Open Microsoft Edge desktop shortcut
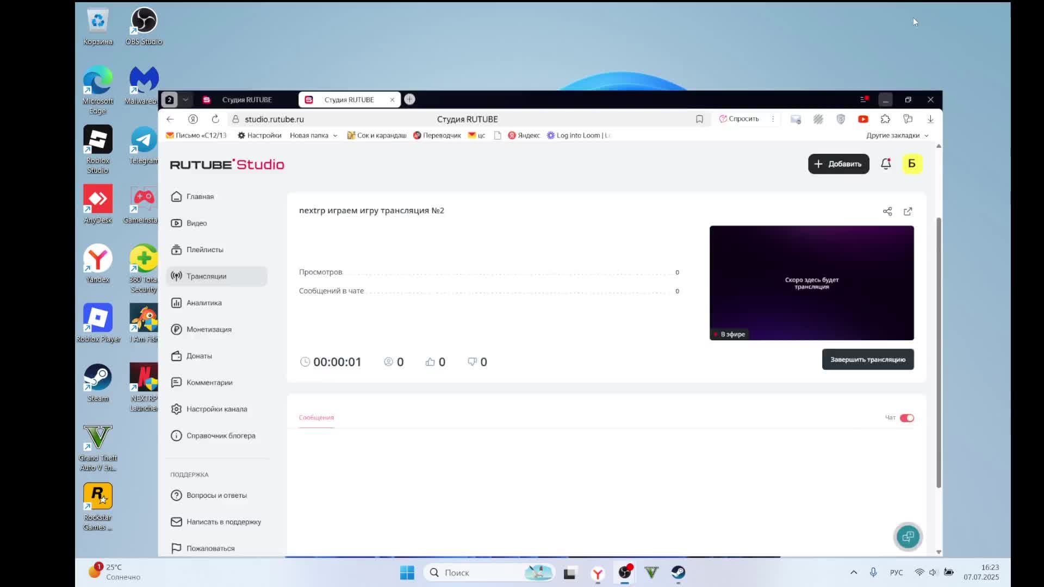Viewport: 1044px width, 587px height. 98,90
